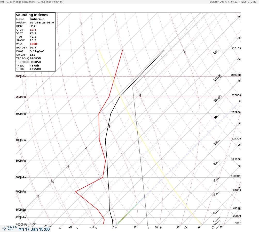Click the 200[hPa] pressure label

click(x=21, y=76)
